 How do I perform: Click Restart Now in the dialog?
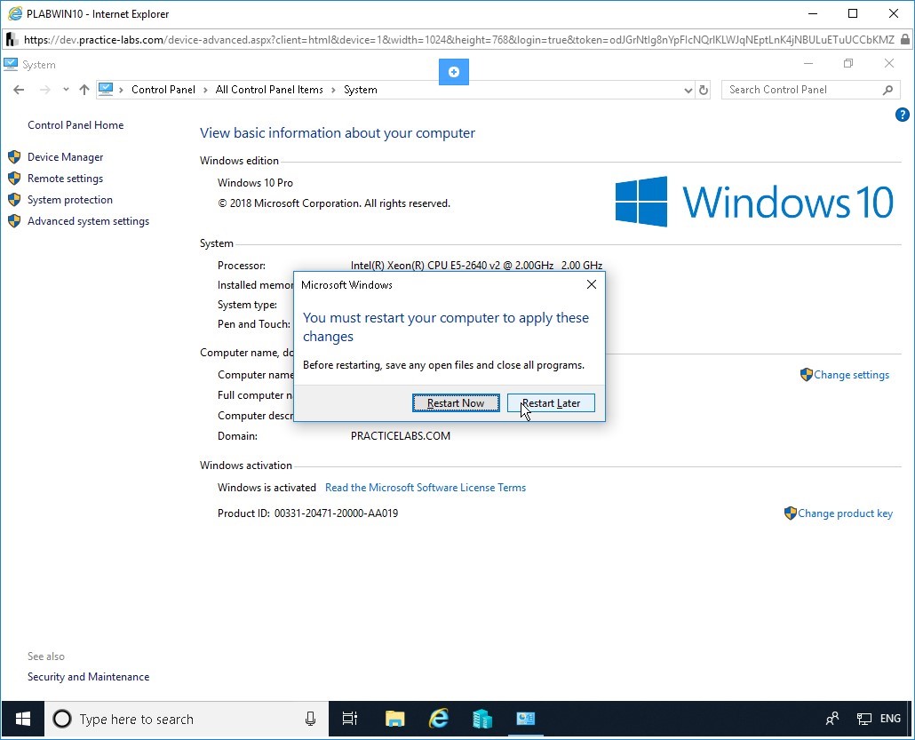(x=456, y=402)
